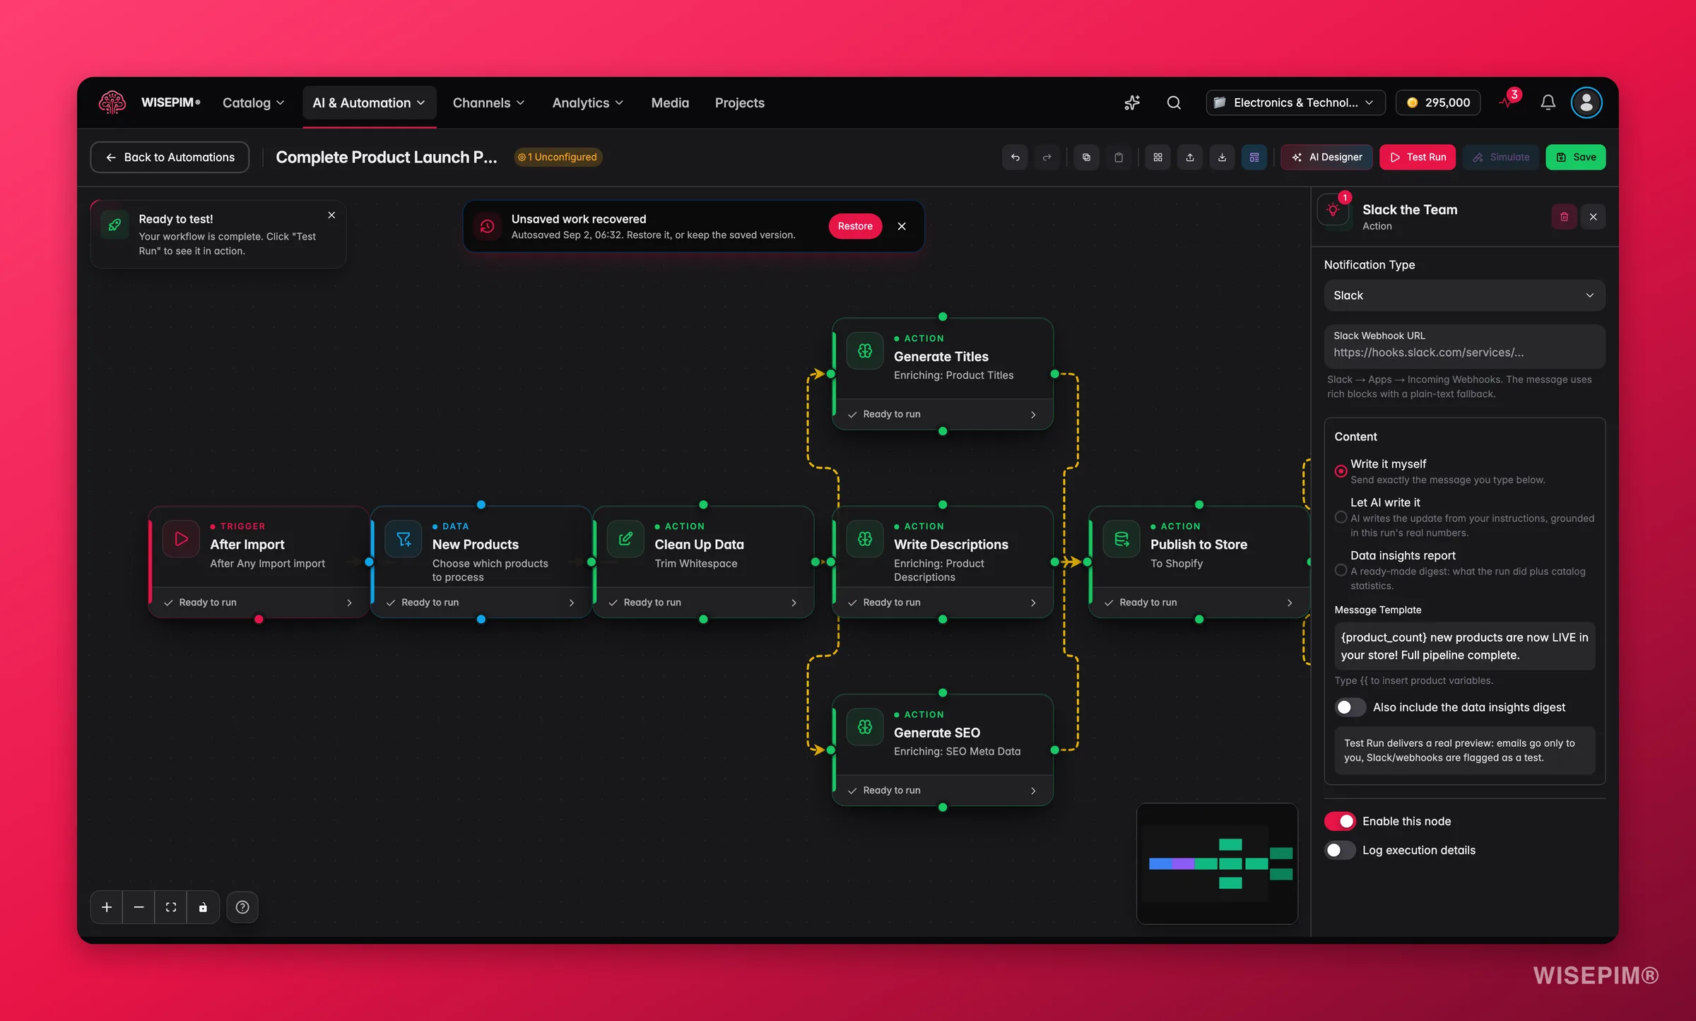Open the Channels menu
This screenshot has height=1021, width=1696.
pos(488,103)
